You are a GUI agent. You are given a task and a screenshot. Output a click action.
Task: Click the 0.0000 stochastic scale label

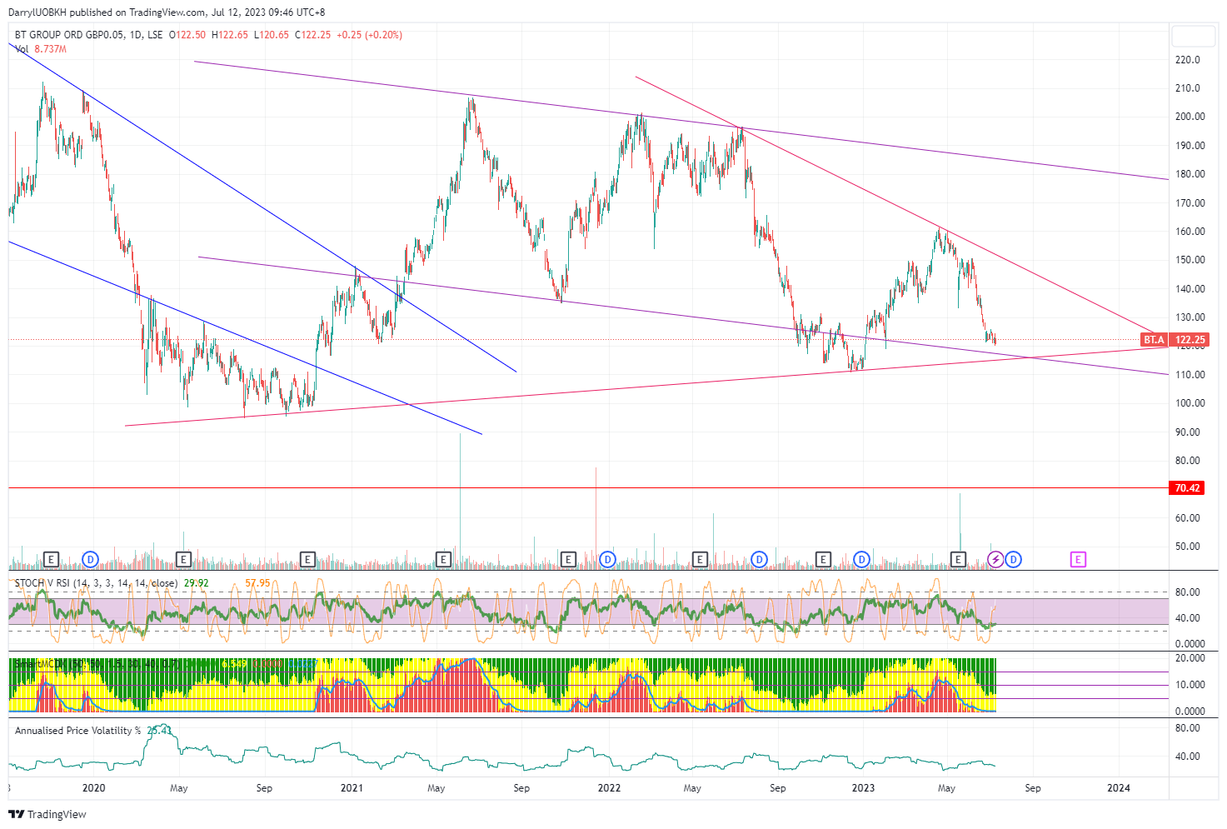click(x=1190, y=644)
